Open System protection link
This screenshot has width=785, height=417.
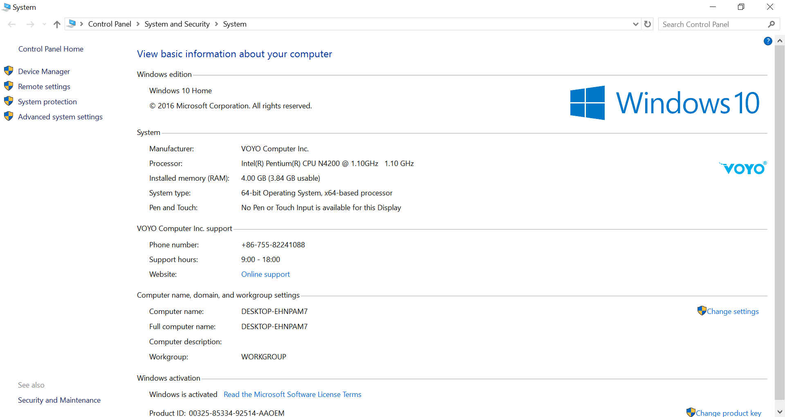(47, 102)
